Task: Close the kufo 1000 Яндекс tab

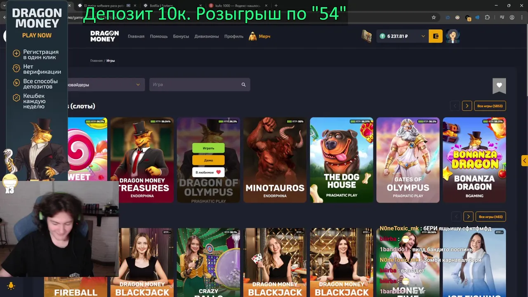Action: 266,6
